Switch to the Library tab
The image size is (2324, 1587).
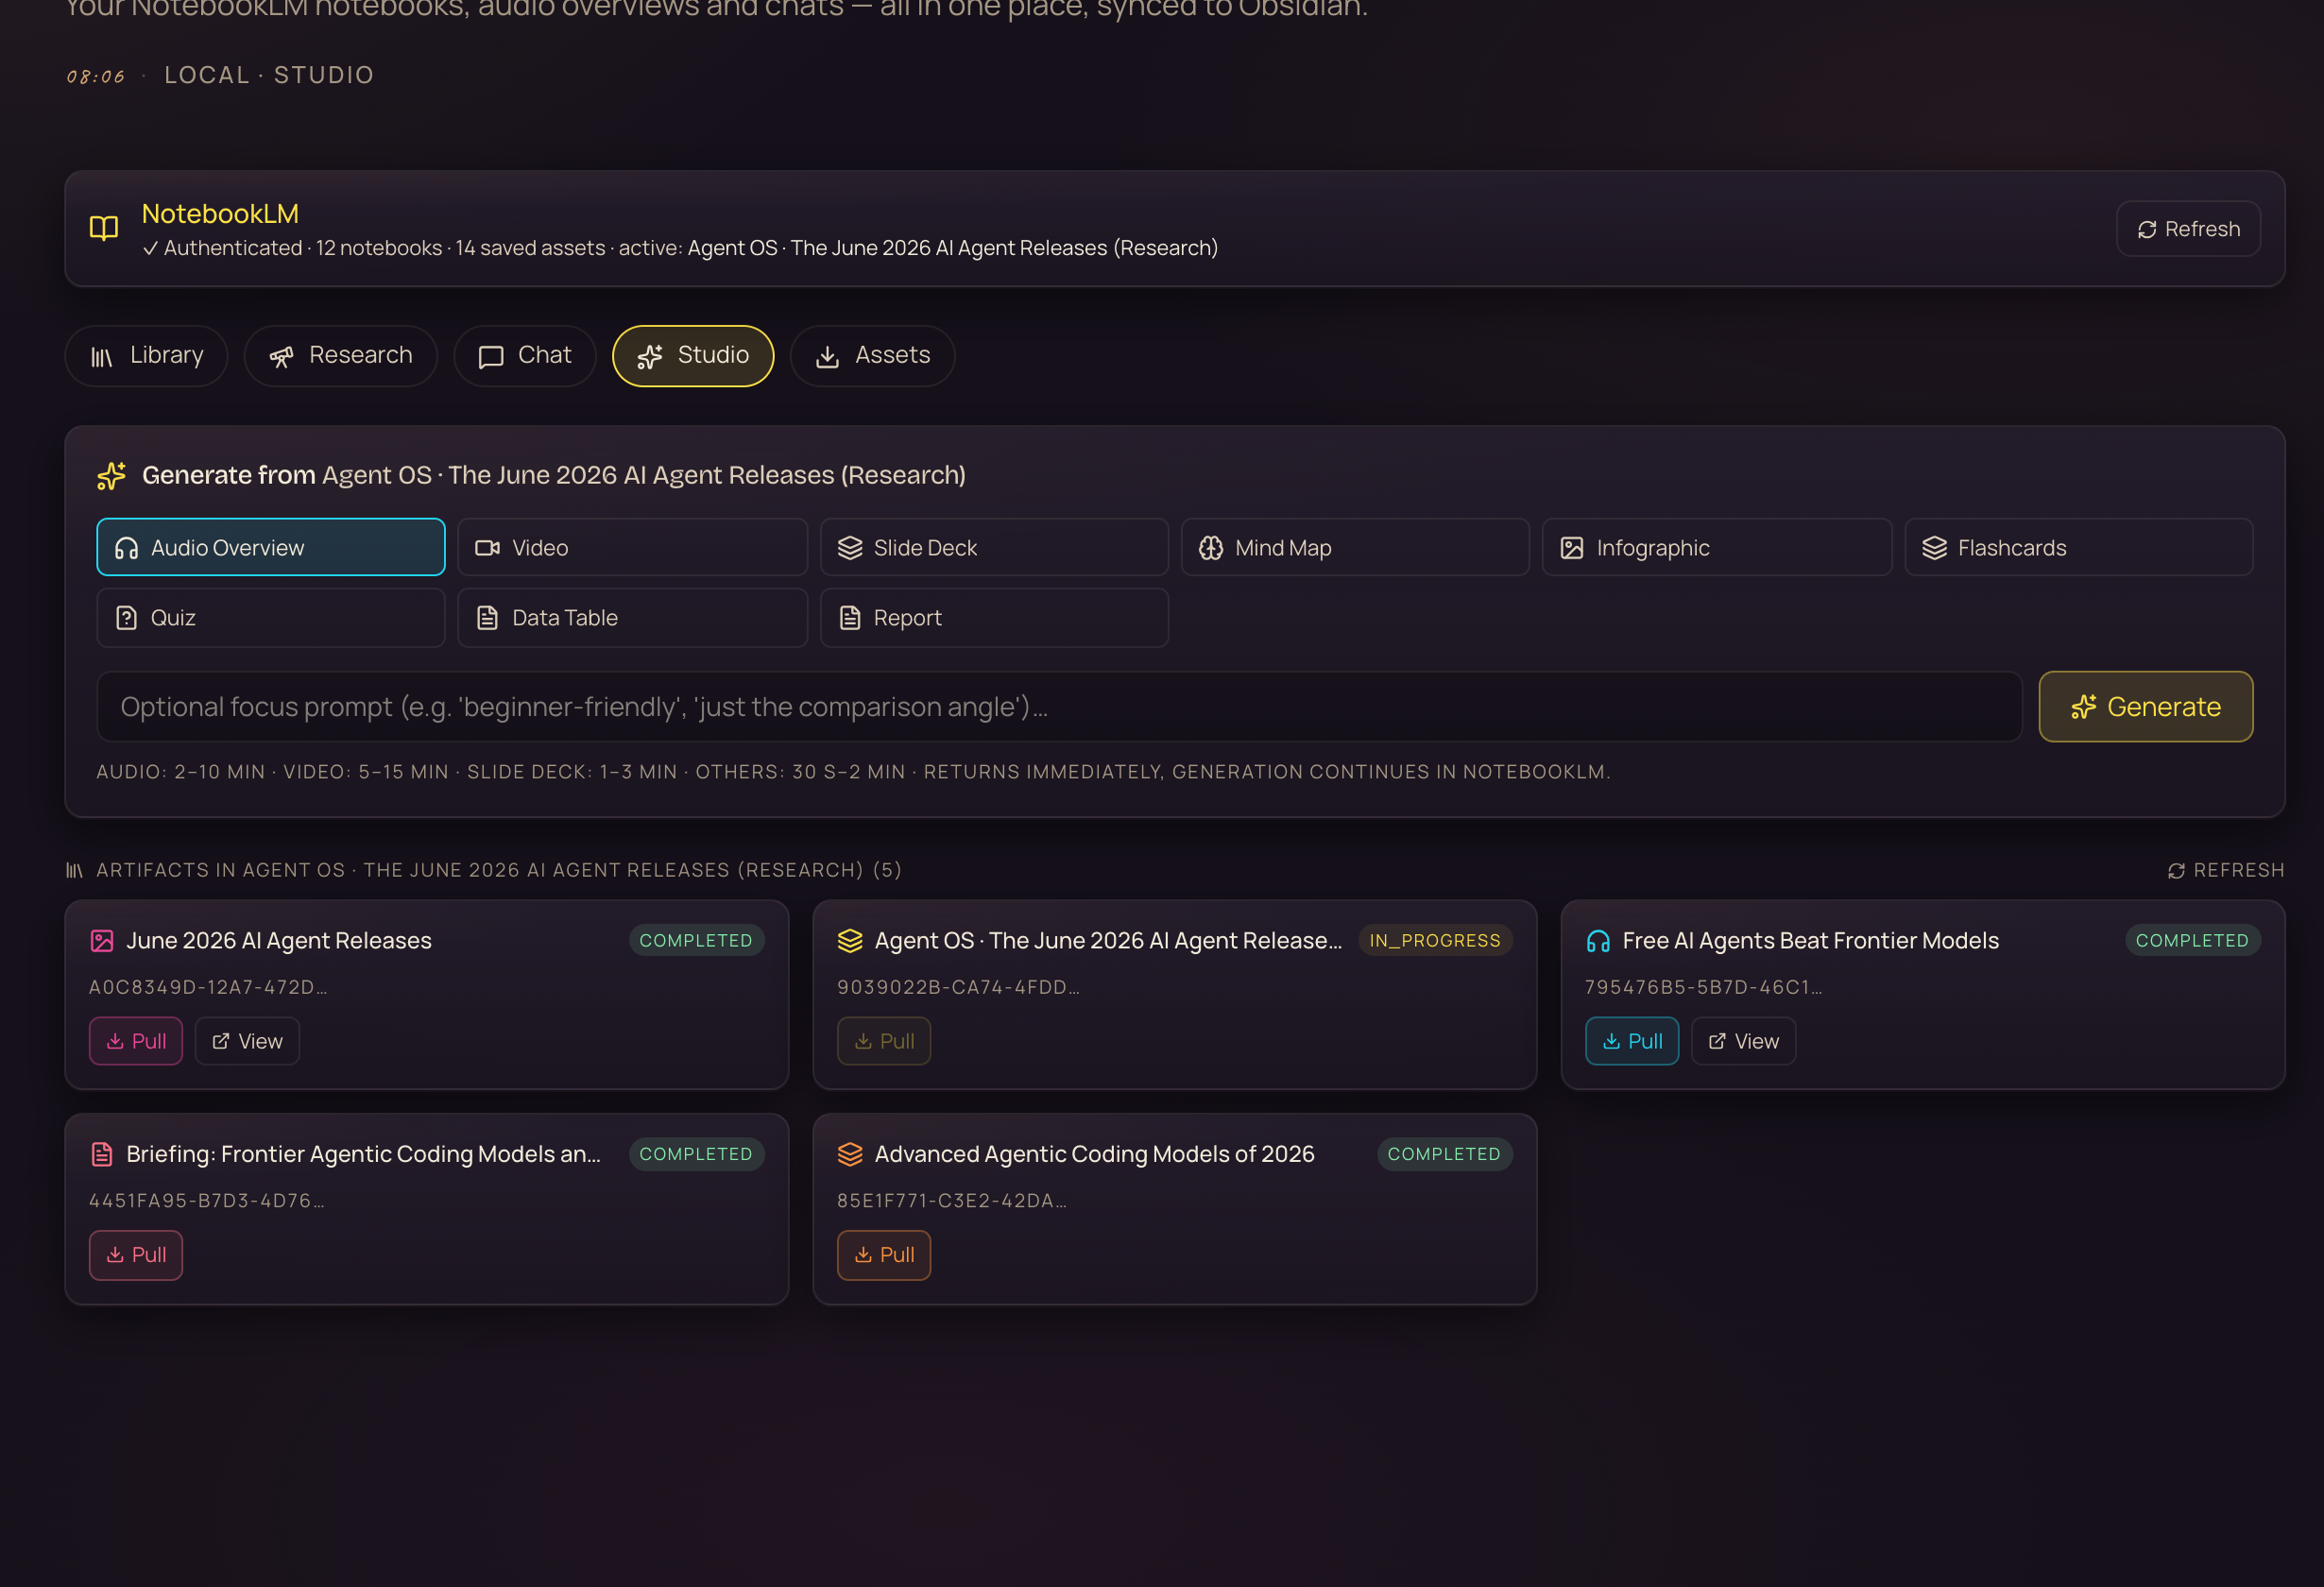coord(147,355)
